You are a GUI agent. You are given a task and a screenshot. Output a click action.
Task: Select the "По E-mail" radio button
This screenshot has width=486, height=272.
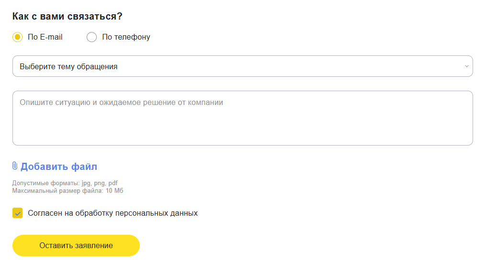click(x=18, y=37)
